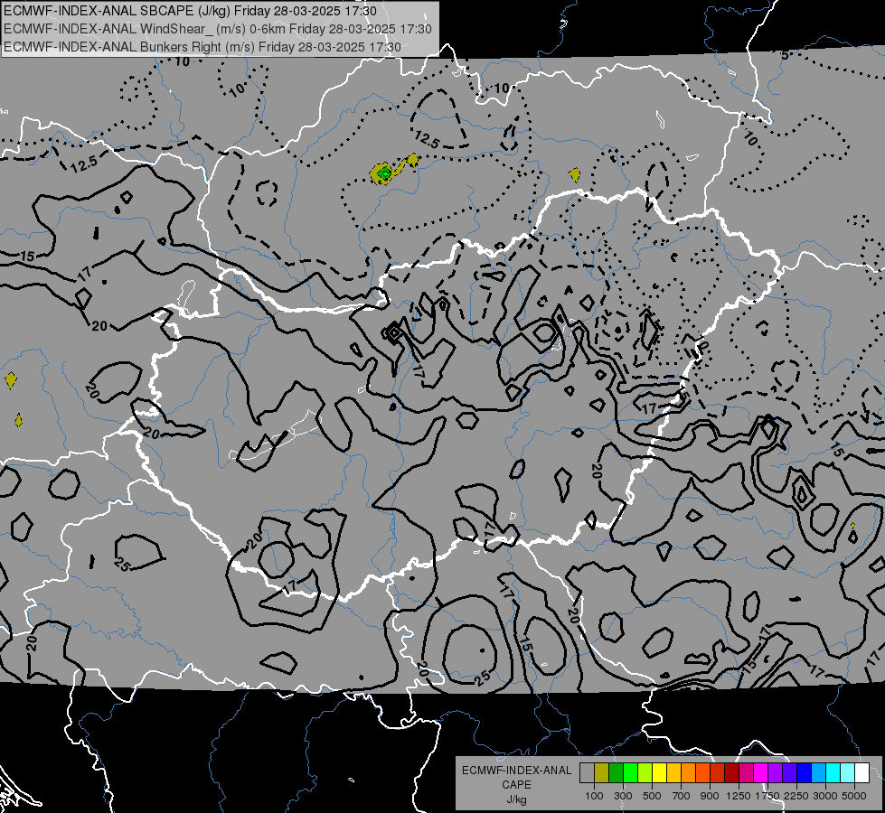Select the olive swatch in CAPE legend
This screenshot has width=885, height=813.
[x=601, y=773]
